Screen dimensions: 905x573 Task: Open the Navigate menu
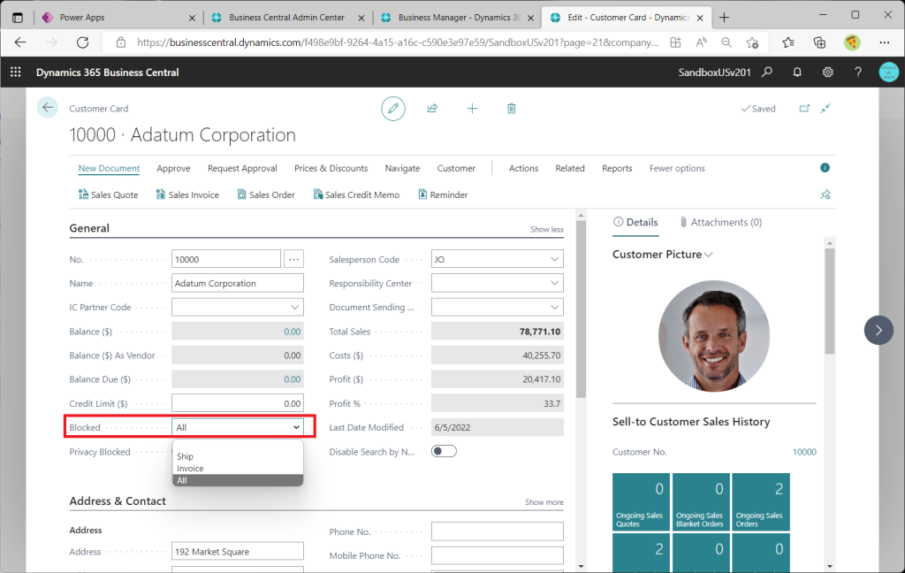coord(402,168)
